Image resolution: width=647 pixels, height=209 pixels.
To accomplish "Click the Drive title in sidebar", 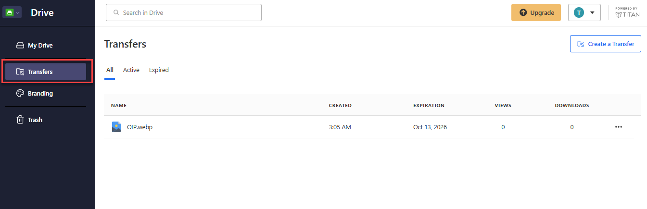I will [x=42, y=13].
